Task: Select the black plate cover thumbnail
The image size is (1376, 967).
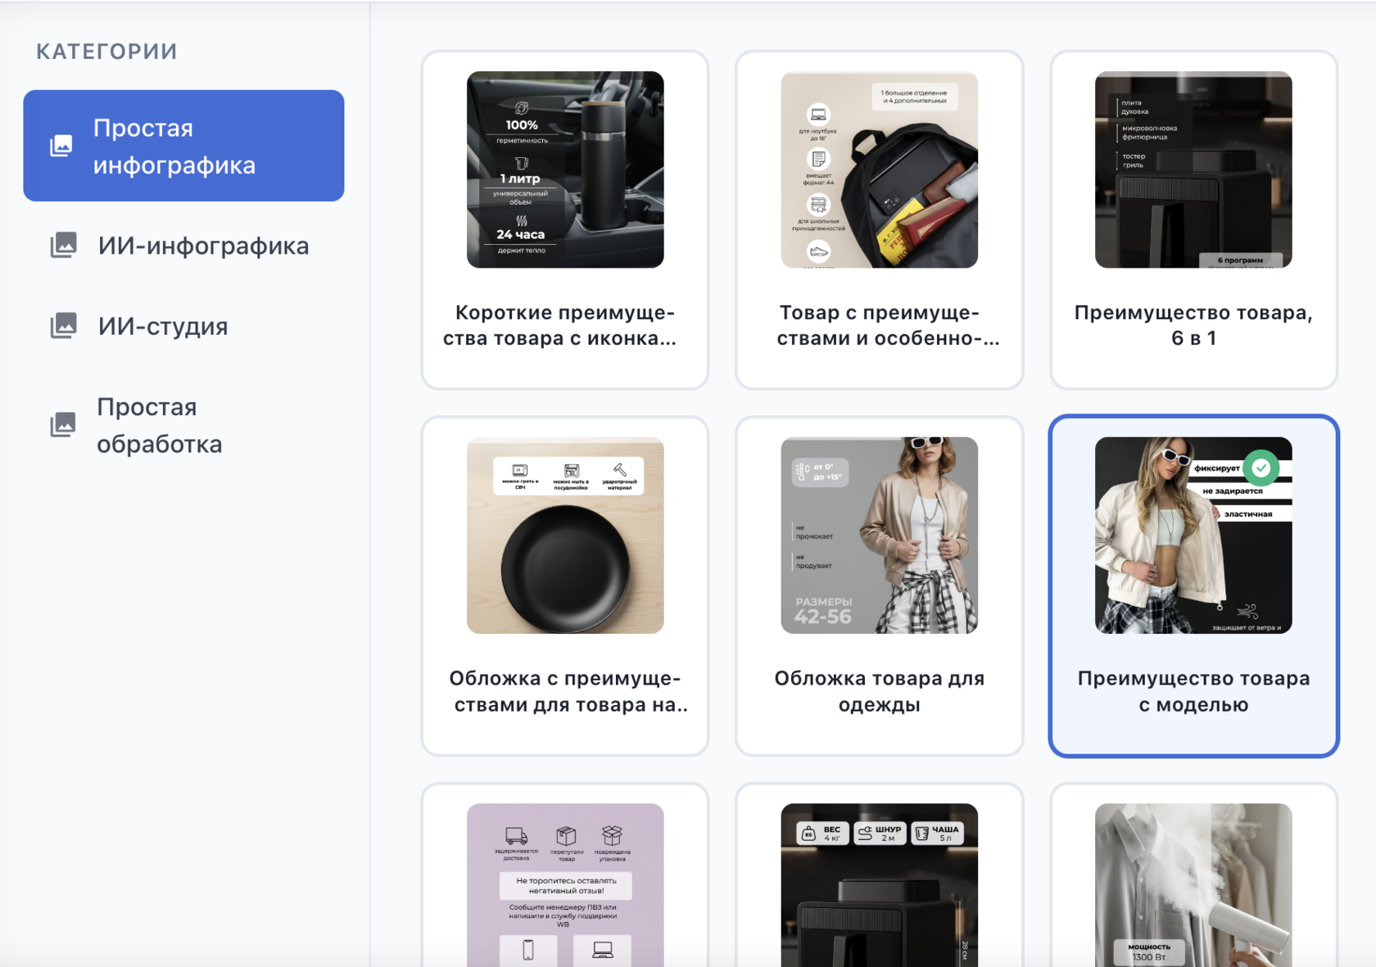Action: point(565,535)
